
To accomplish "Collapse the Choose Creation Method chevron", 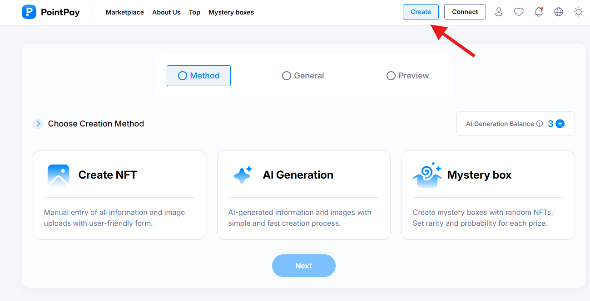I will (x=38, y=124).
